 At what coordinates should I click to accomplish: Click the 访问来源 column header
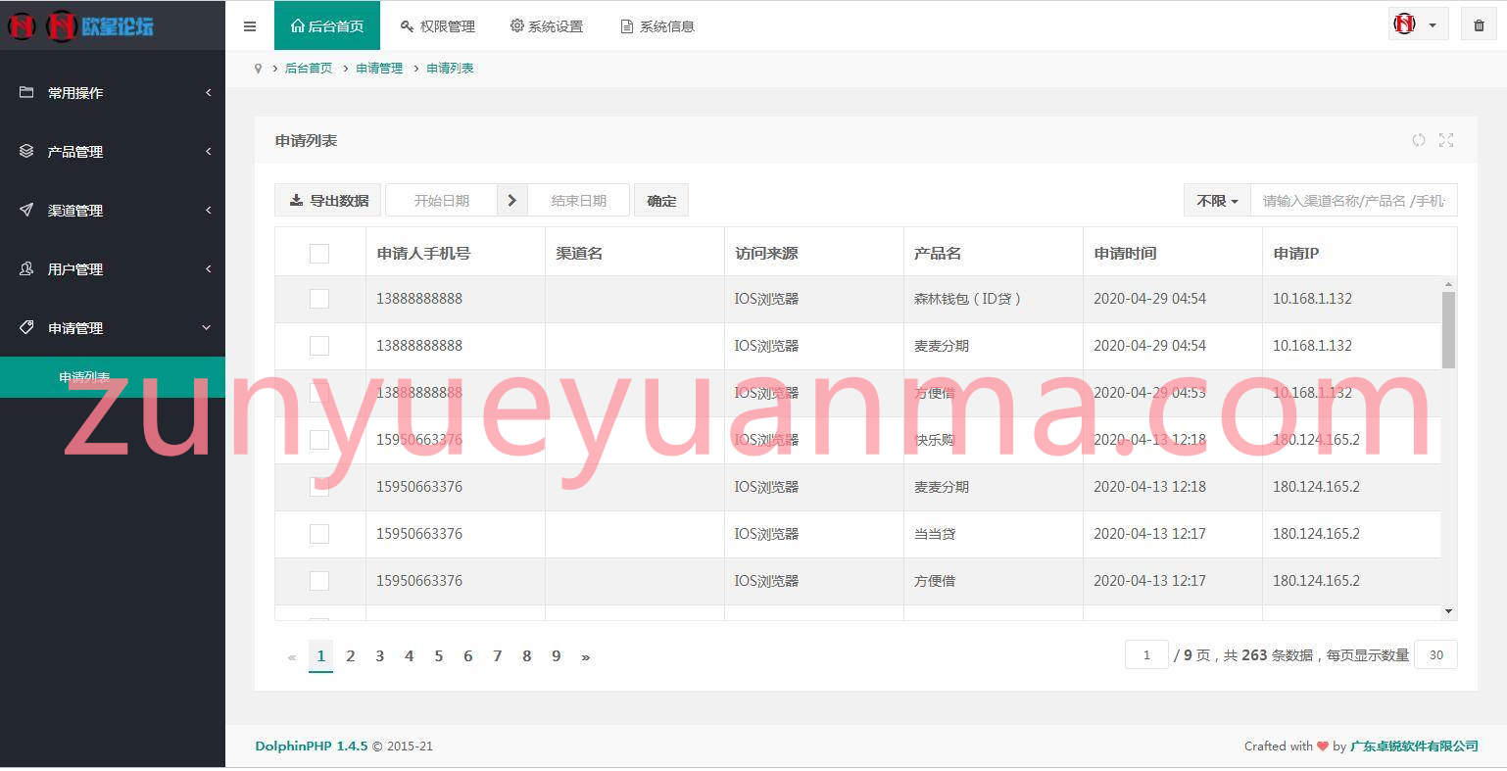tap(766, 253)
